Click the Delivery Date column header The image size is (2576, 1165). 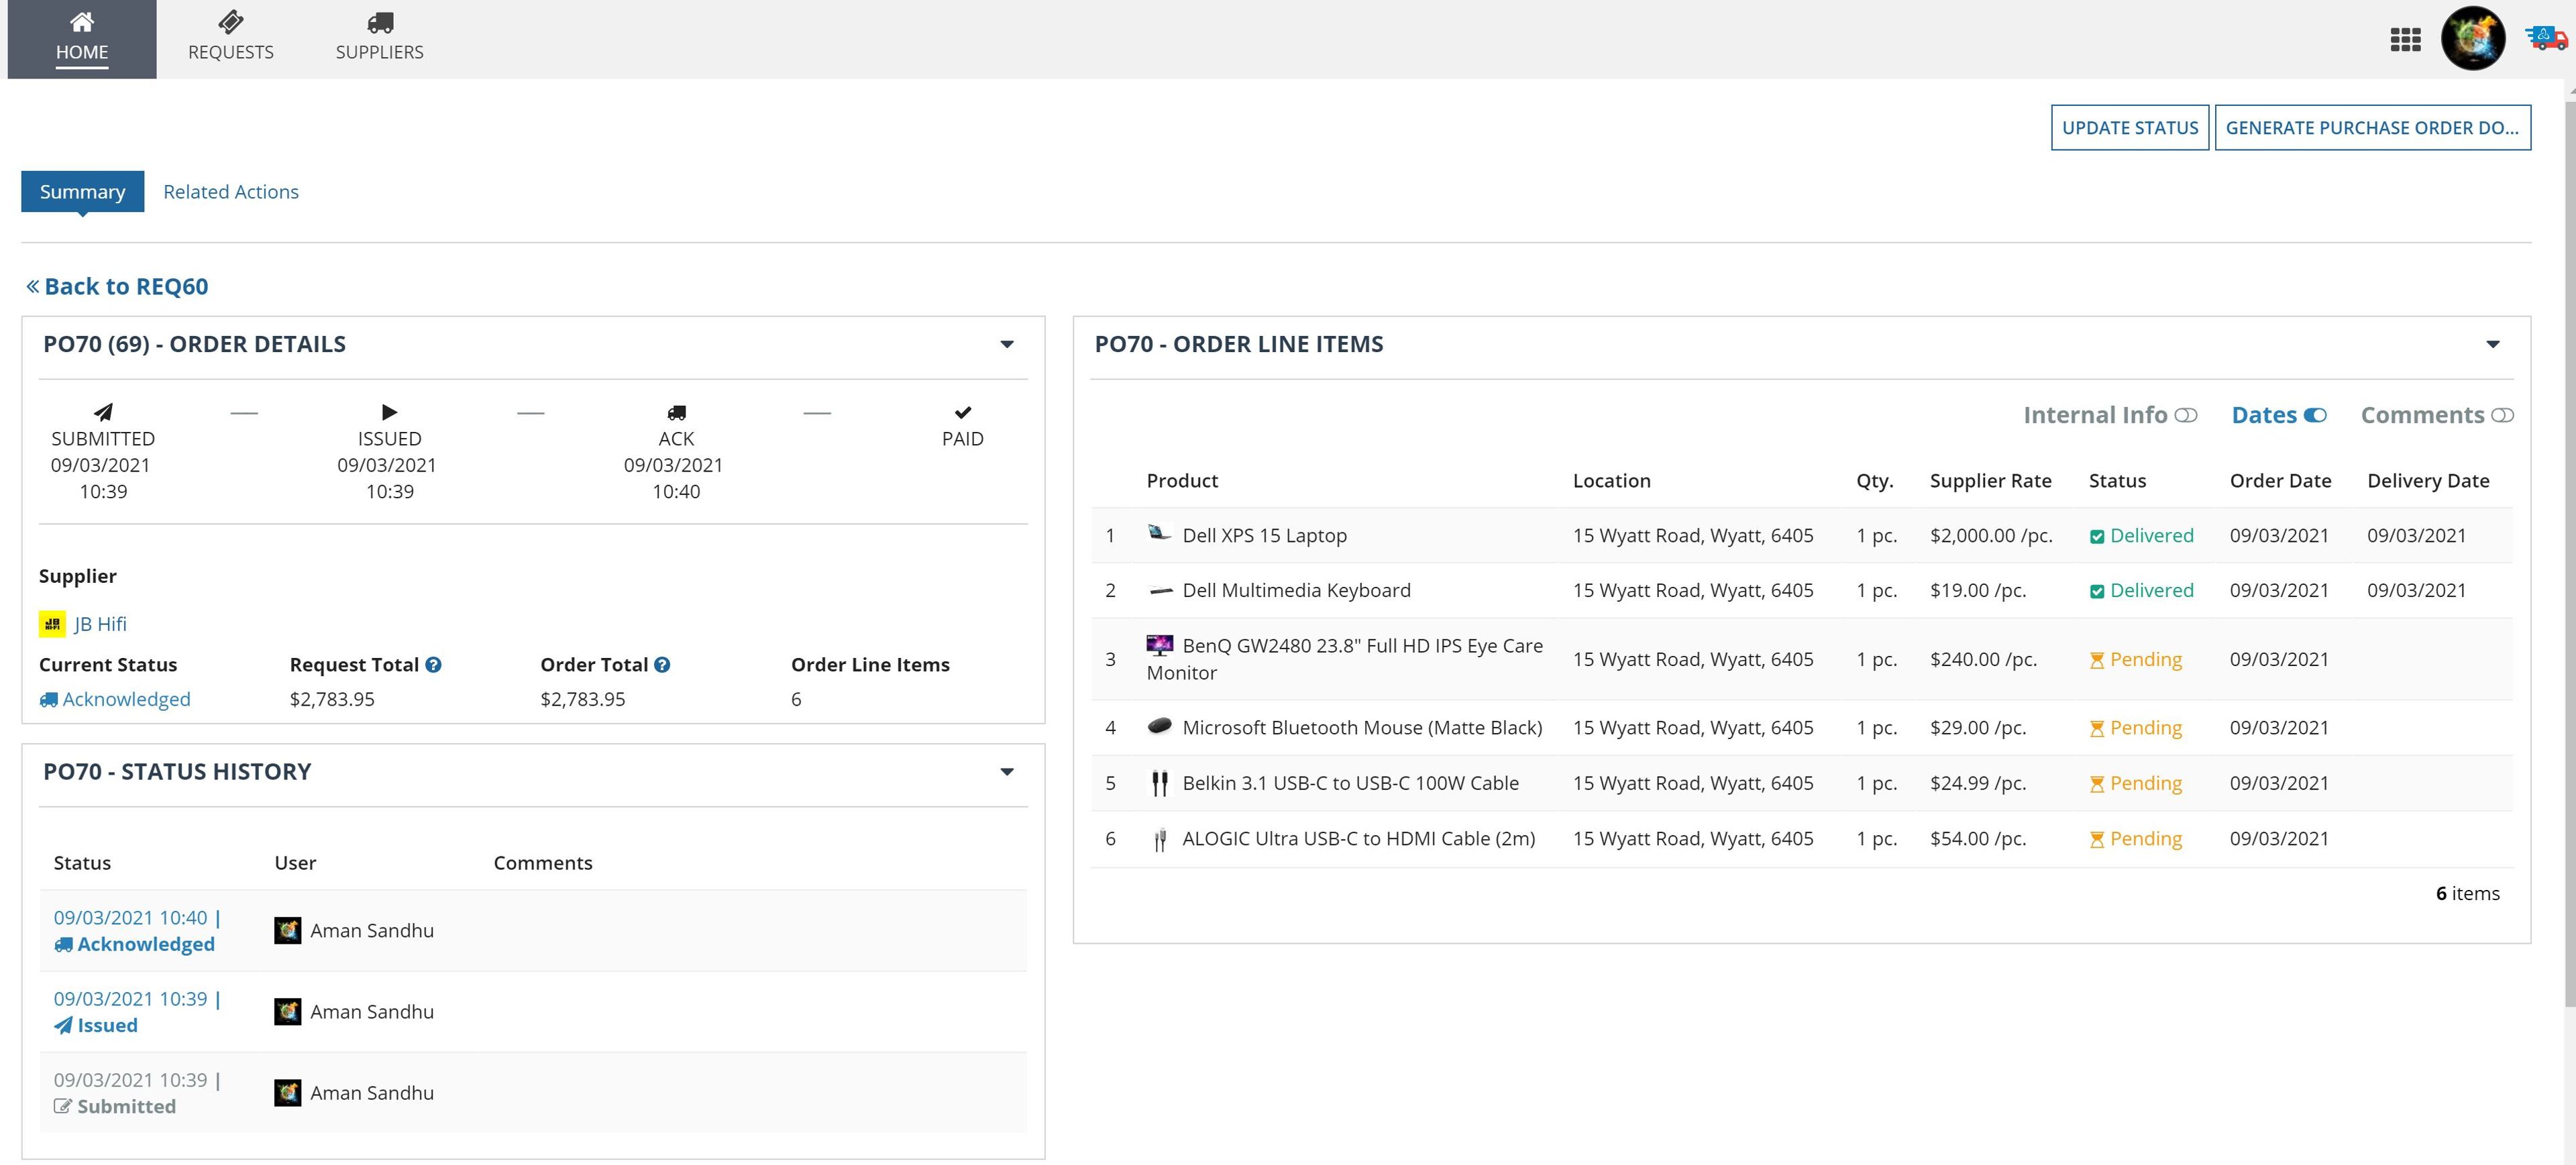coord(2428,480)
